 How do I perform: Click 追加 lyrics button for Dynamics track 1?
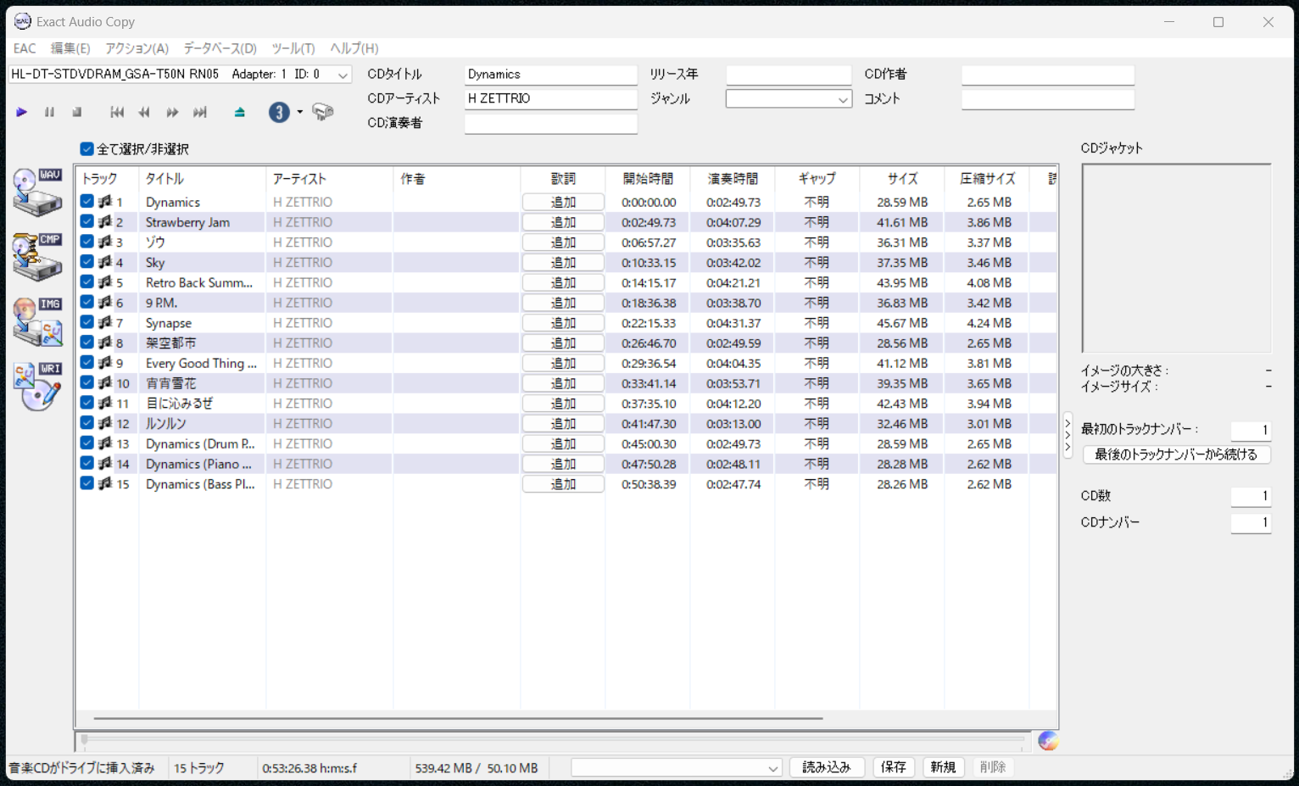click(563, 202)
